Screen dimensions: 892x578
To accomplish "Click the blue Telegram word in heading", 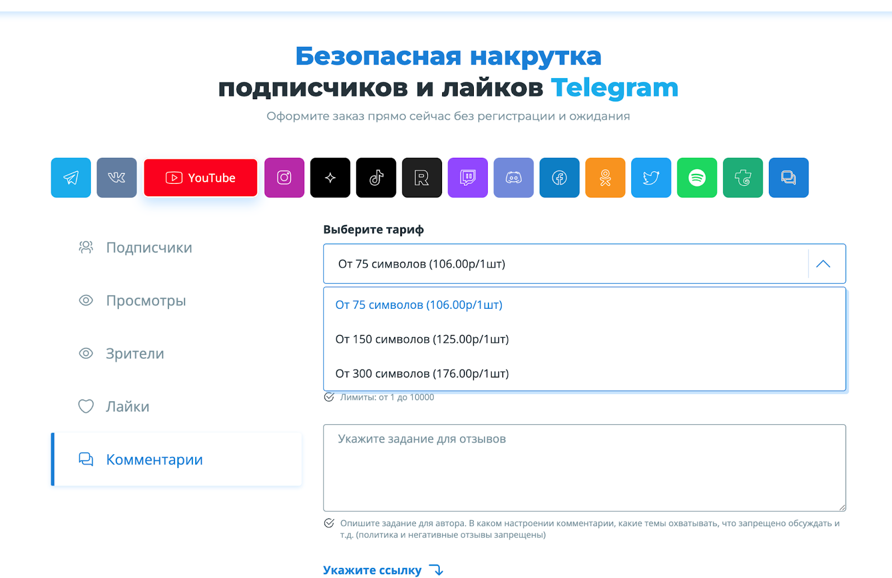I will (x=614, y=88).
